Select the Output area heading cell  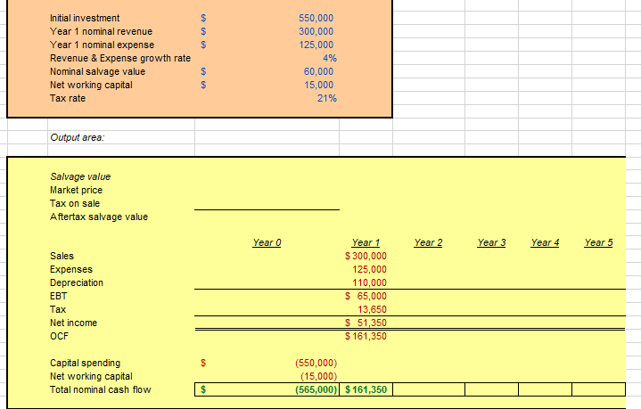pyautogui.click(x=78, y=138)
